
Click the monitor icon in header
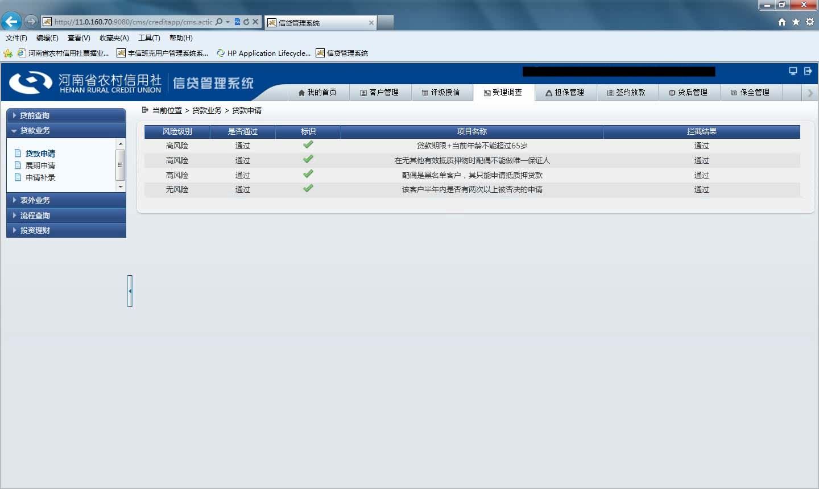(793, 71)
